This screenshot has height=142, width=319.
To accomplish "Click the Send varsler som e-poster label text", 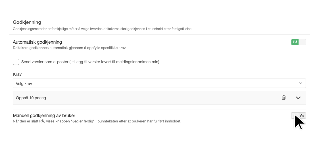I will 90,62.
